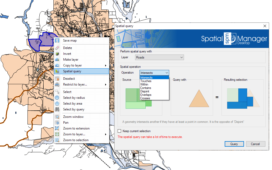Click the Make layer icon
Image resolution: width=272 pixels, height=170 pixels.
(x=57, y=60)
